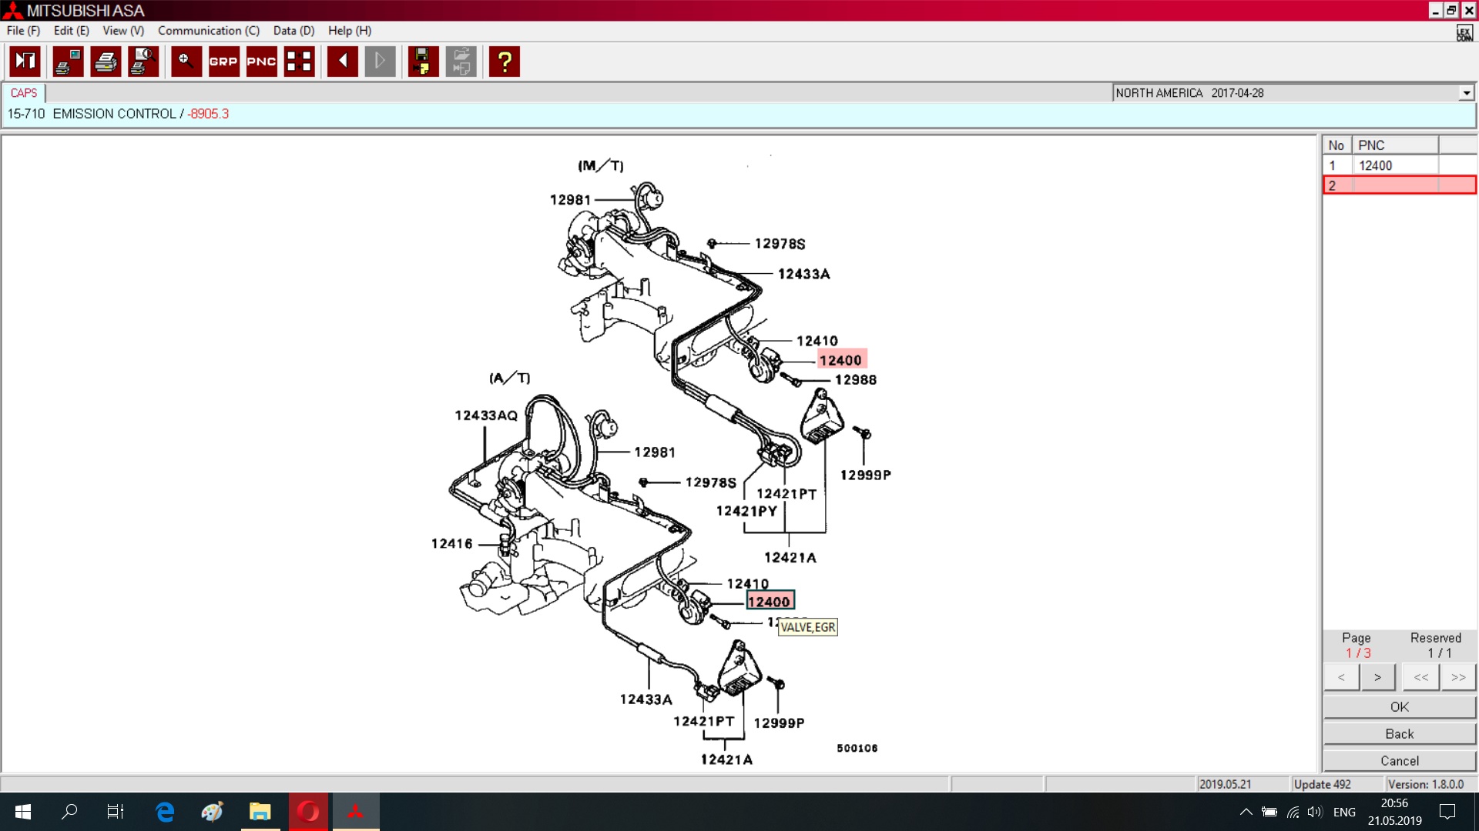This screenshot has height=831, width=1479.
Task: Click the highlighted 12400 label in M/T diagram
Action: point(840,360)
